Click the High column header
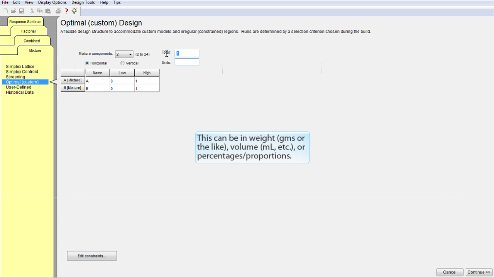Screen dimensions: 494x278 pyautogui.click(x=147, y=73)
